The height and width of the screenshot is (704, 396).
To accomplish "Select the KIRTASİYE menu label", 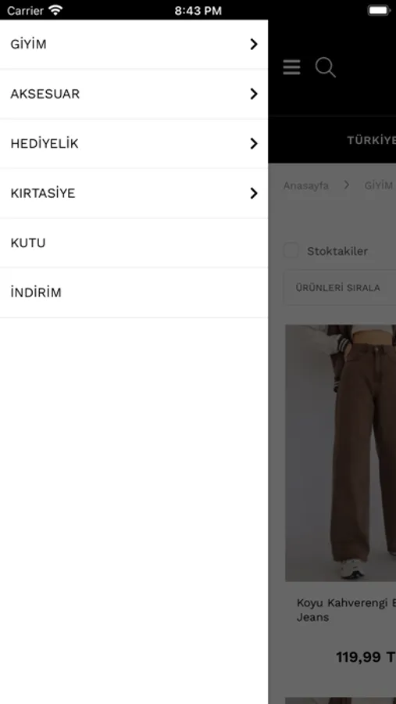I will [x=43, y=193].
